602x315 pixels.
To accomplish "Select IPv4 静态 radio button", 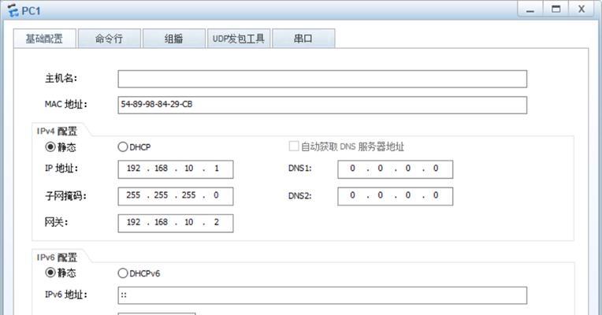I will click(50, 146).
